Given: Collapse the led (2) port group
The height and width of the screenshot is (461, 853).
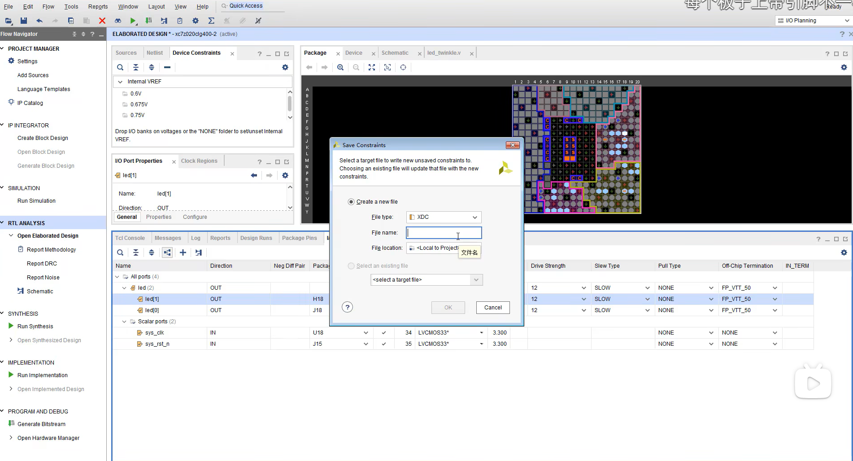Looking at the screenshot, I should pos(124,288).
